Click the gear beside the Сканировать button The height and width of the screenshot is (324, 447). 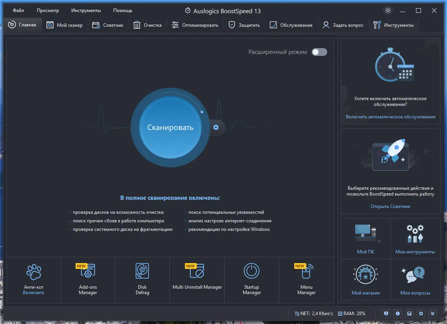click(x=216, y=127)
